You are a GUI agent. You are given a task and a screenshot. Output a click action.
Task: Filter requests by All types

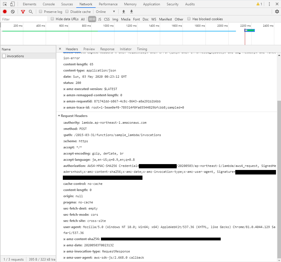point(83,19)
